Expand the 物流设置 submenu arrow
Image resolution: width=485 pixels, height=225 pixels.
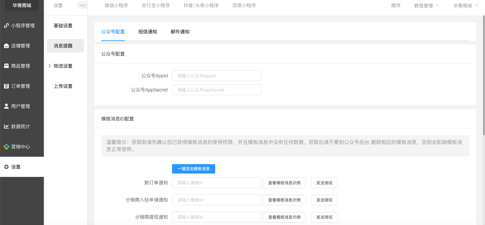[50, 66]
